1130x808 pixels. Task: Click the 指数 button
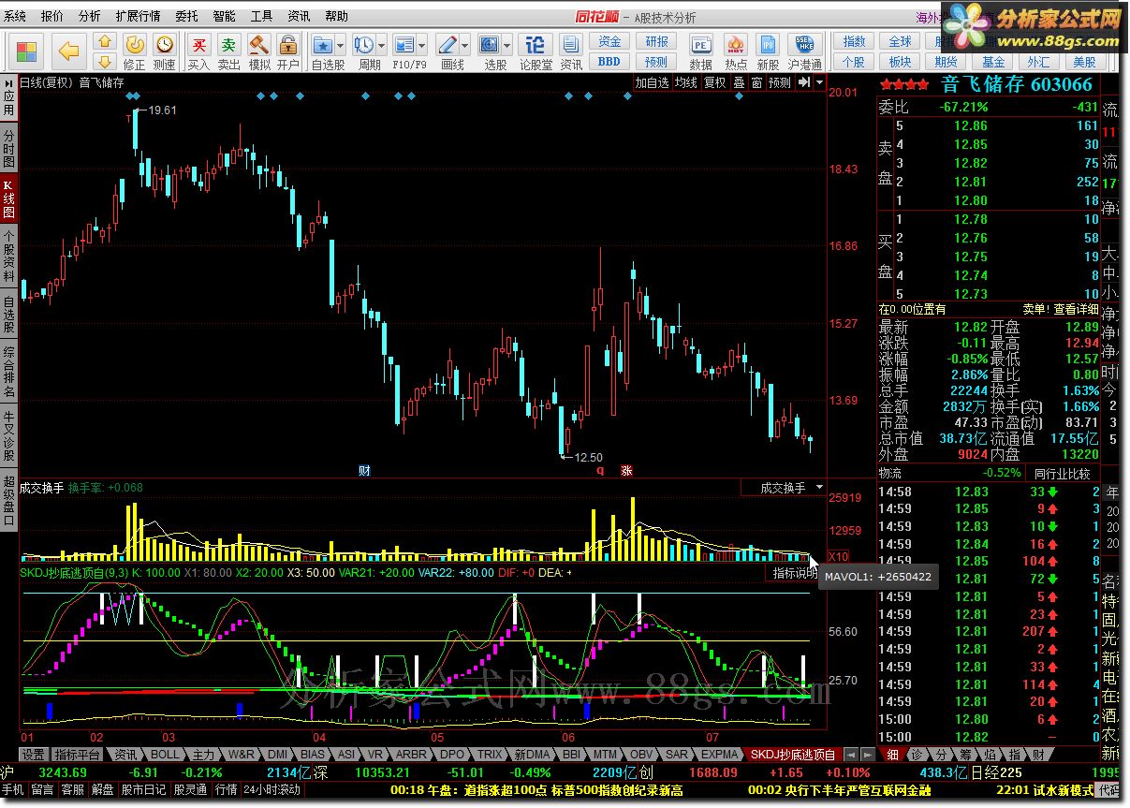(854, 42)
